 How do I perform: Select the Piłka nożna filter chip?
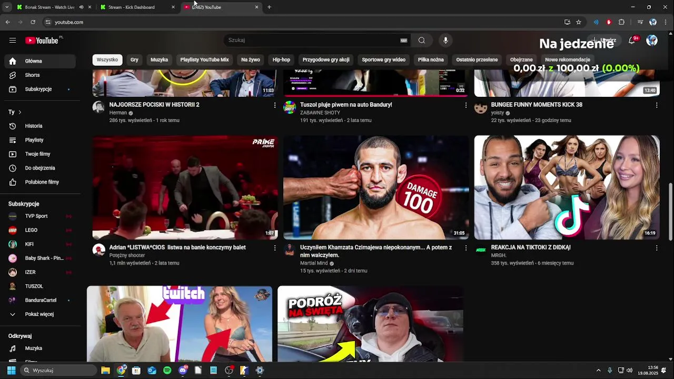tap(431, 60)
